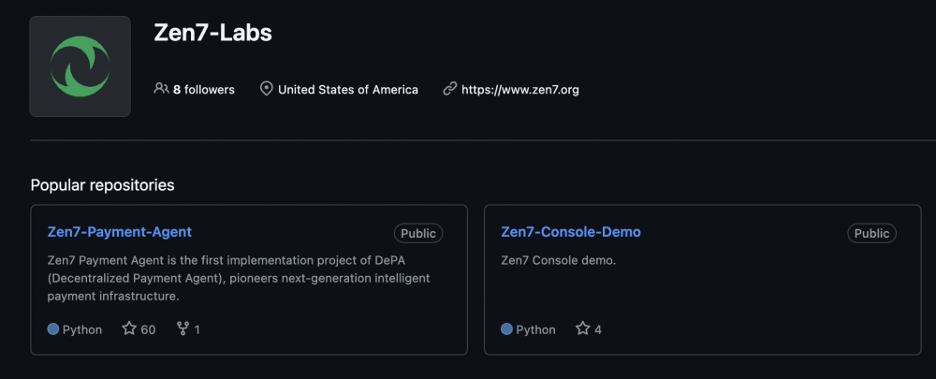Screen dimensions: 936x379
Task: Click the Python language dot on Zen7-Console-Demo
Action: coord(506,329)
